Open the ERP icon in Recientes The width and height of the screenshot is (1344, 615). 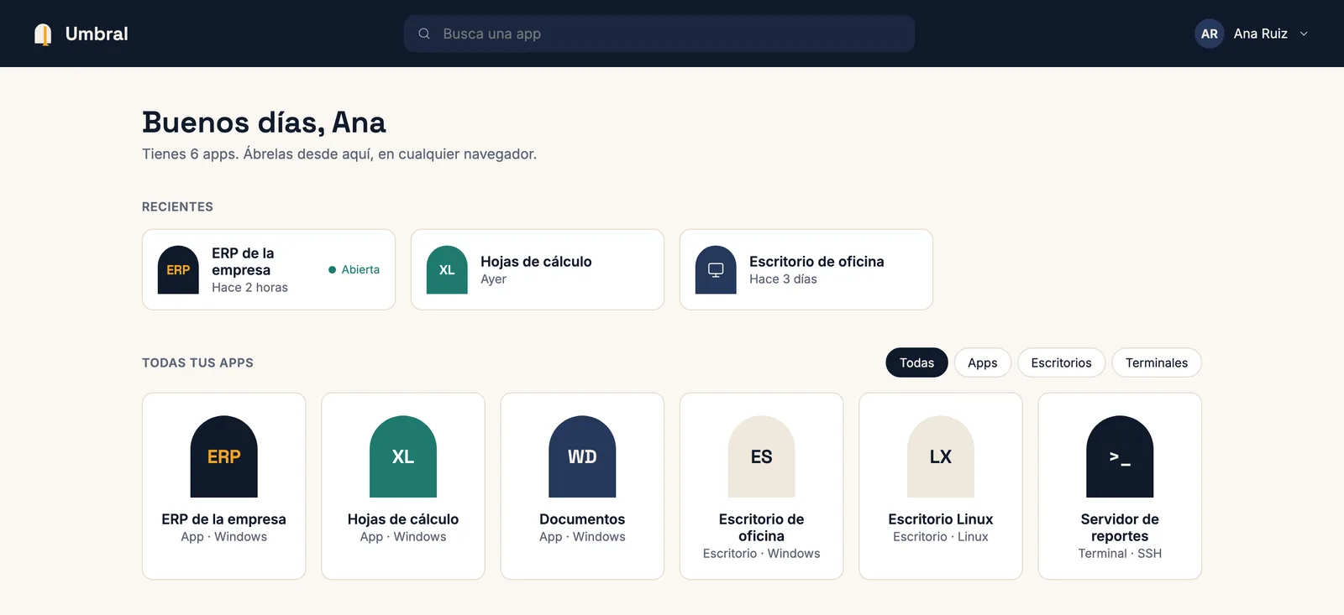tap(178, 269)
